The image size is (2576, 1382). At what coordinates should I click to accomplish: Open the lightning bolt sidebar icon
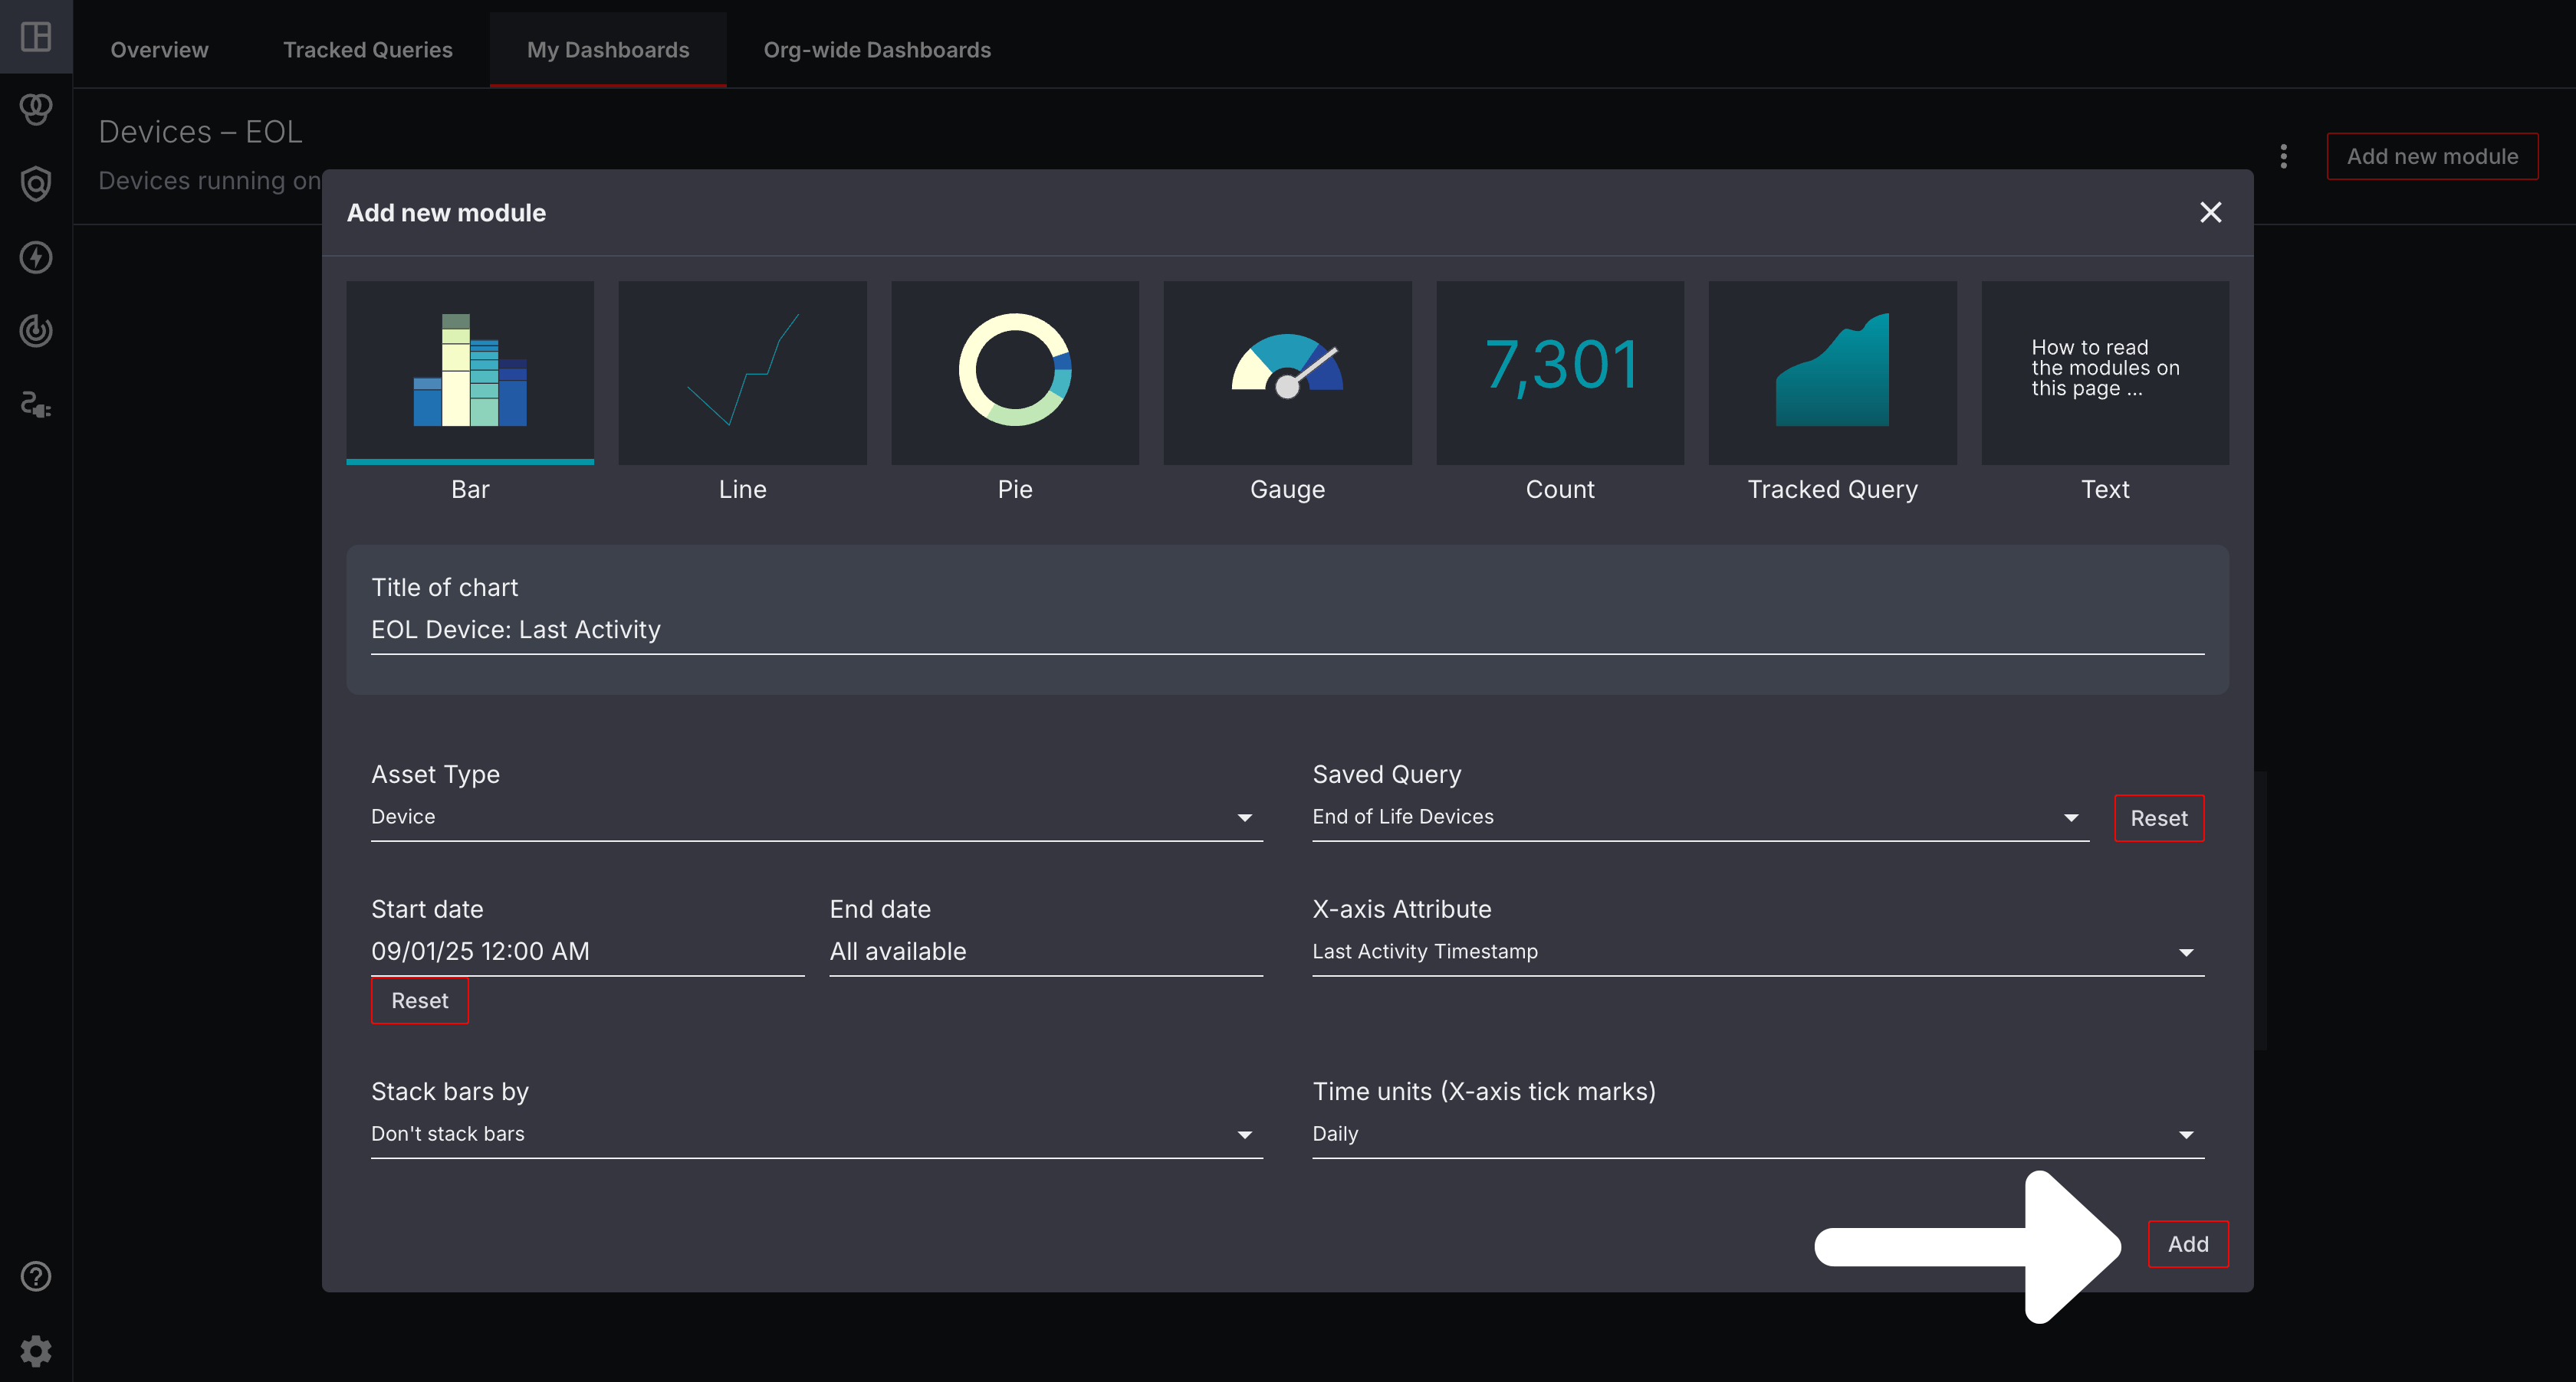36,258
